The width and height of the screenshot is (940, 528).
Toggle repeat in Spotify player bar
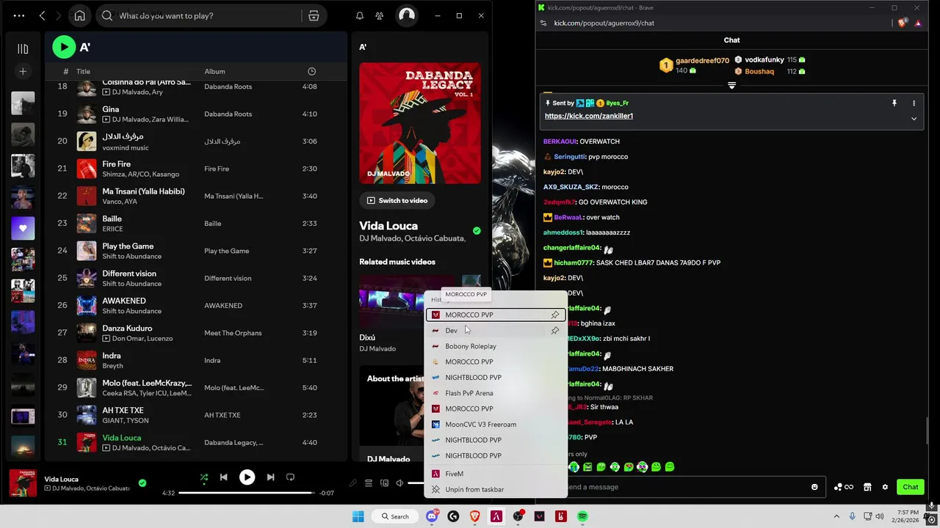click(290, 477)
